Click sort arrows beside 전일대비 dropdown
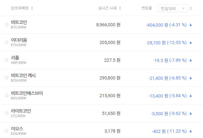 pyautogui.click(x=191, y=8)
